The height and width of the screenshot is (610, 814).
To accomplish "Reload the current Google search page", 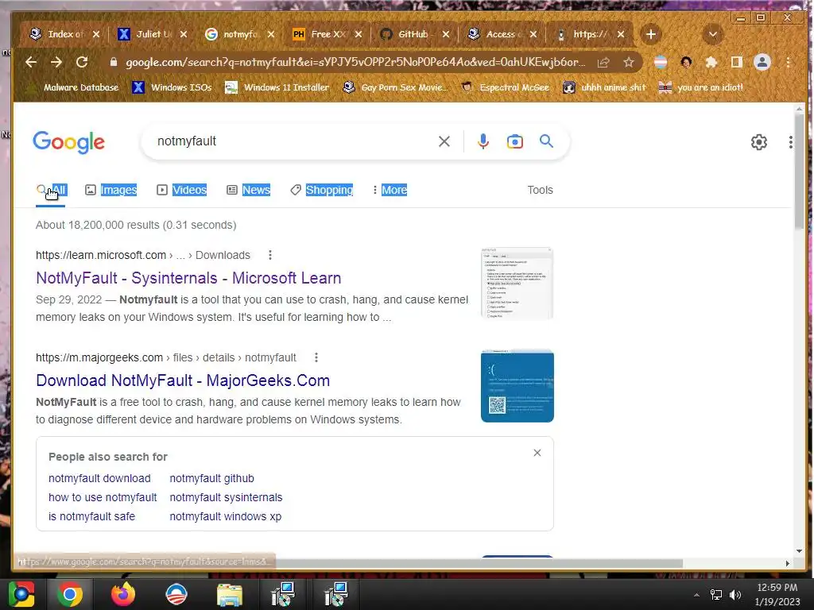I will (x=82, y=62).
